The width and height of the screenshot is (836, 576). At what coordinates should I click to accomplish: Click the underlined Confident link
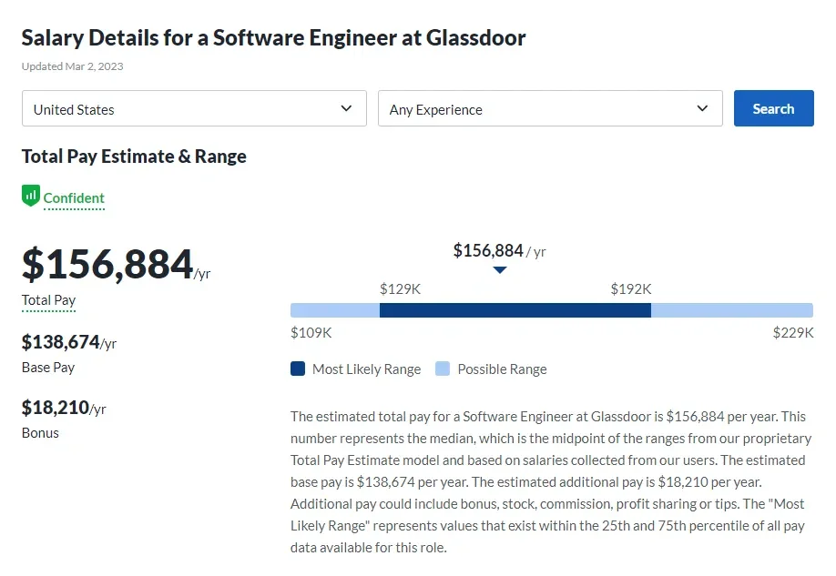[74, 198]
